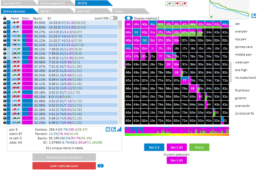Image resolution: width=258 pixels, height=175 pixels.
Task: Click the Hand column header
Action: pyautogui.click(x=15, y=18)
